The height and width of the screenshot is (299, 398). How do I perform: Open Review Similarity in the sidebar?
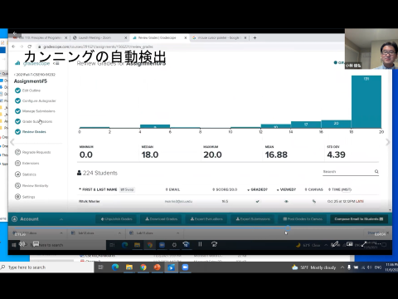pyautogui.click(x=32, y=185)
